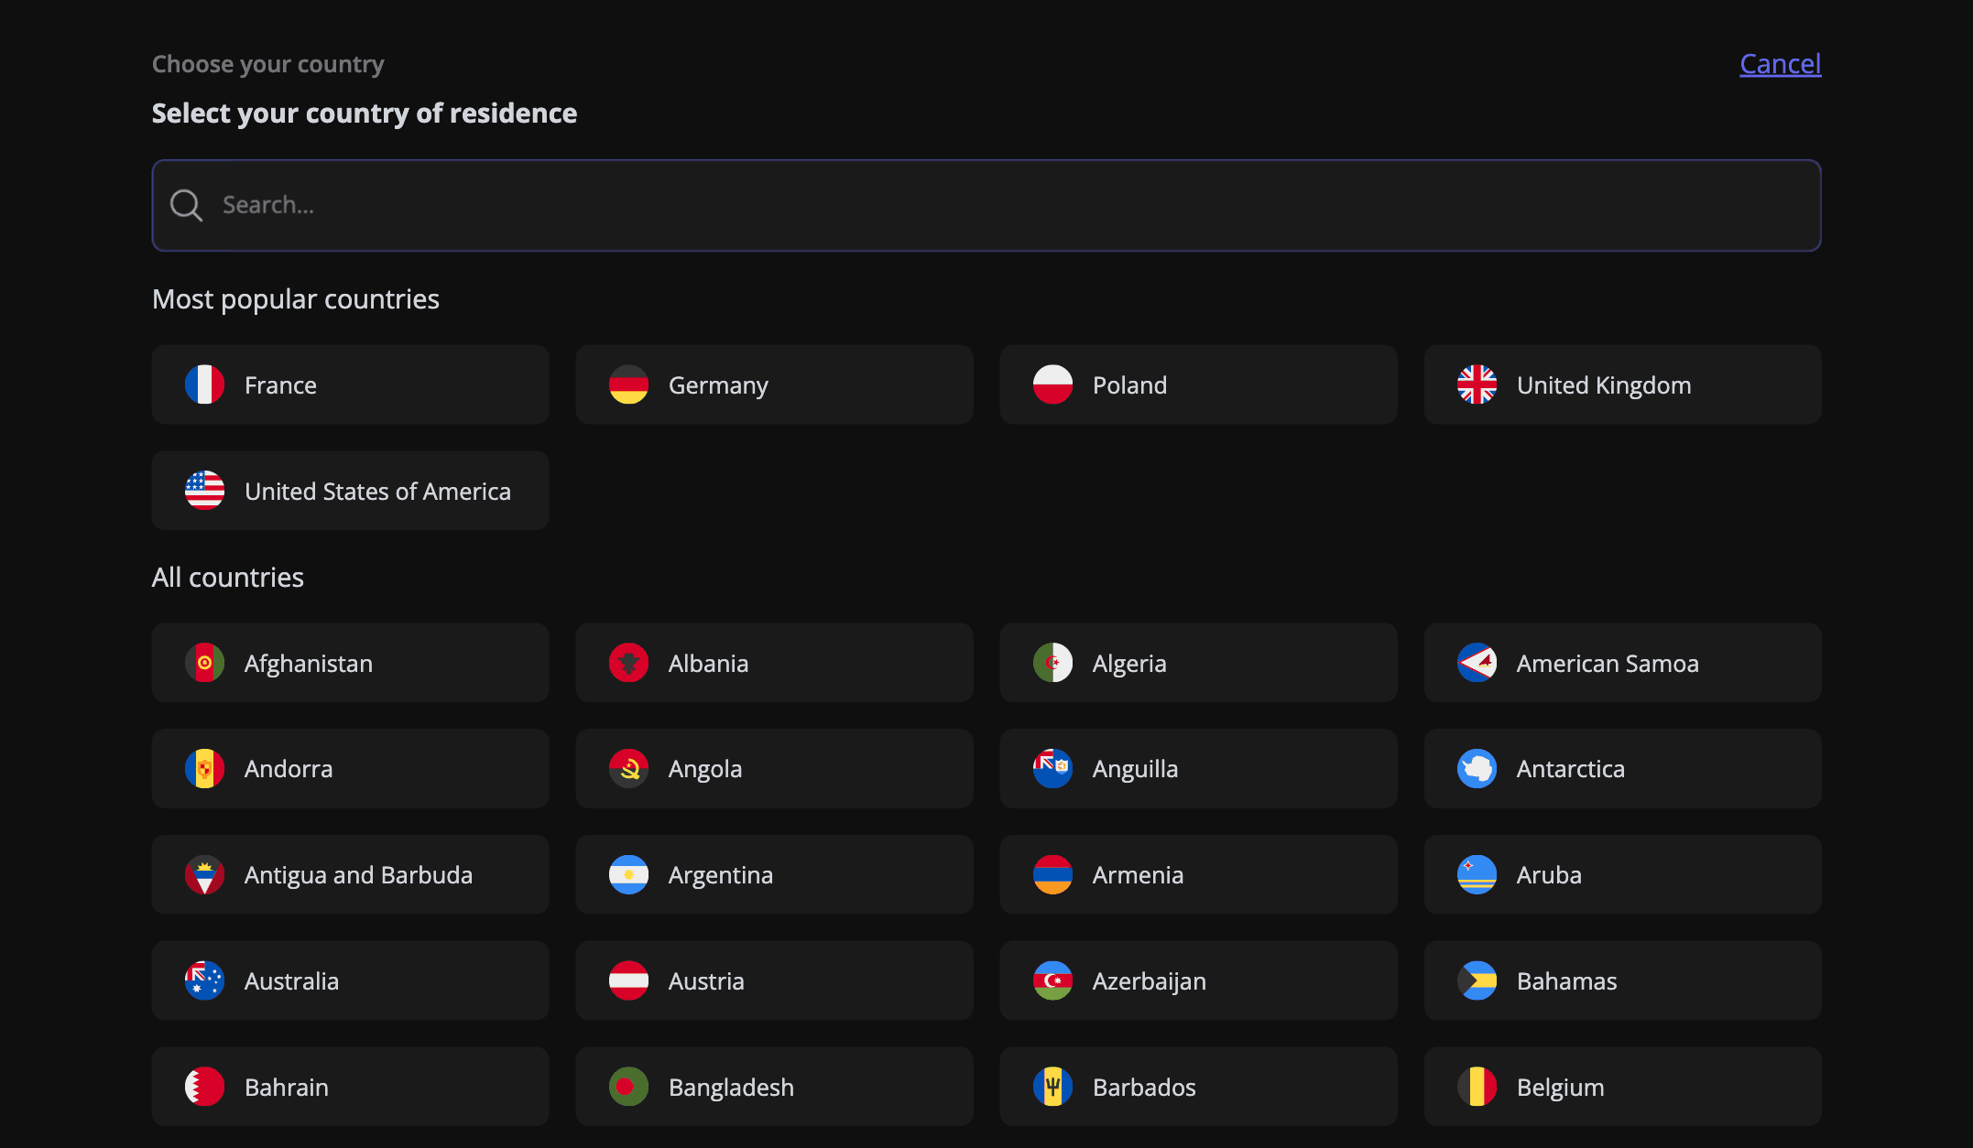
Task: Click the Argentina flag icon
Action: [x=630, y=874]
